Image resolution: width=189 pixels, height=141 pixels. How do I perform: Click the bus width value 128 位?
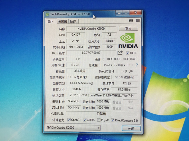[127, 83]
